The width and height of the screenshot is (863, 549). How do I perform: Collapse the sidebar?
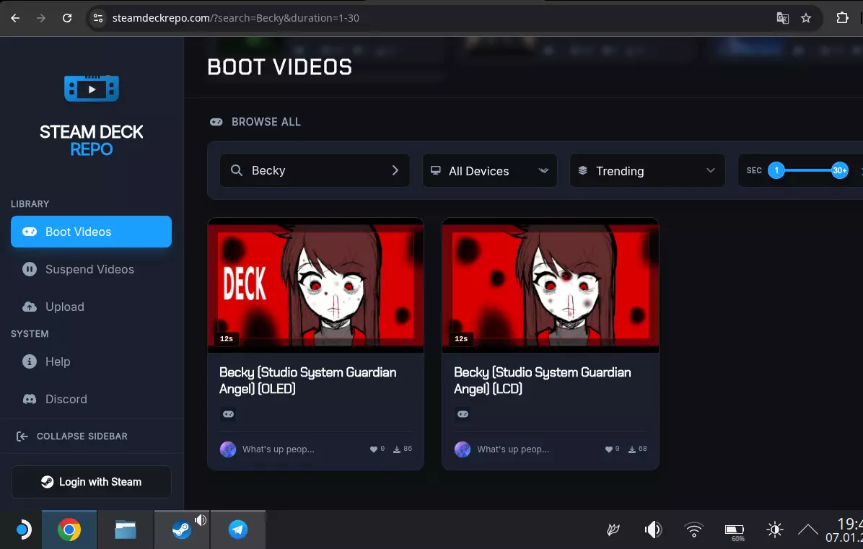pyautogui.click(x=72, y=436)
